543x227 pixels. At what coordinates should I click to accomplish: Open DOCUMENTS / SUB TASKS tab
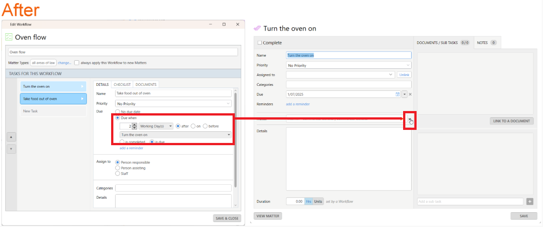[443, 43]
